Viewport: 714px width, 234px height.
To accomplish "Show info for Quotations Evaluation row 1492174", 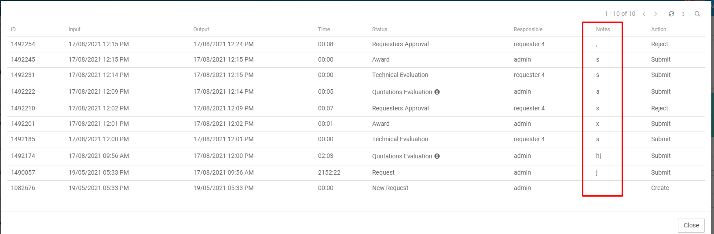I will tap(437, 156).
